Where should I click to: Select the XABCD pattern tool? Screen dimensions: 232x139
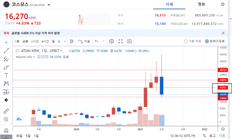(6, 83)
